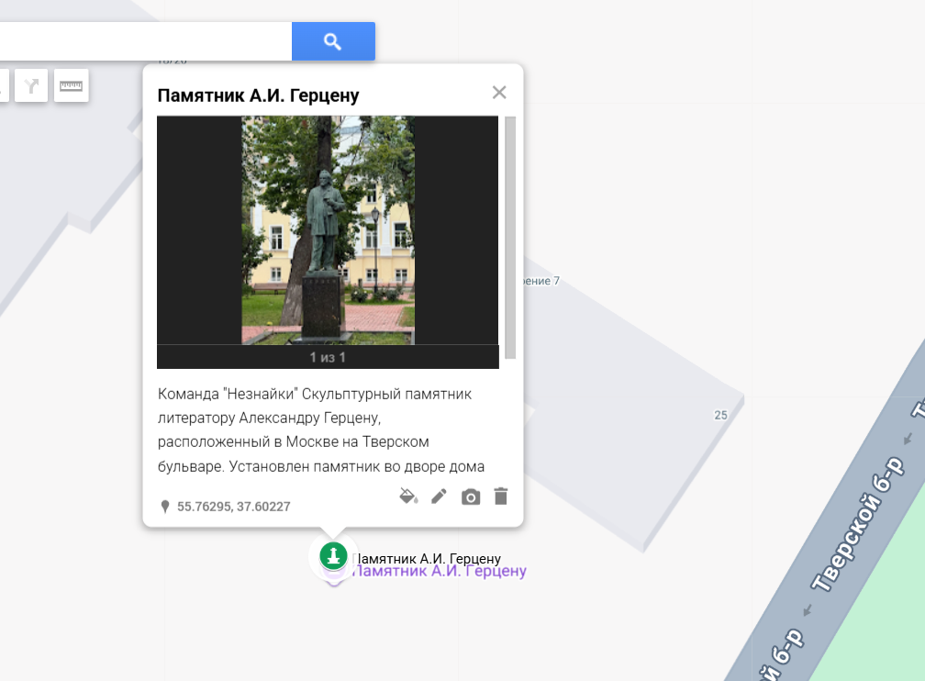Select the measure distances ruler tool

pos(71,86)
